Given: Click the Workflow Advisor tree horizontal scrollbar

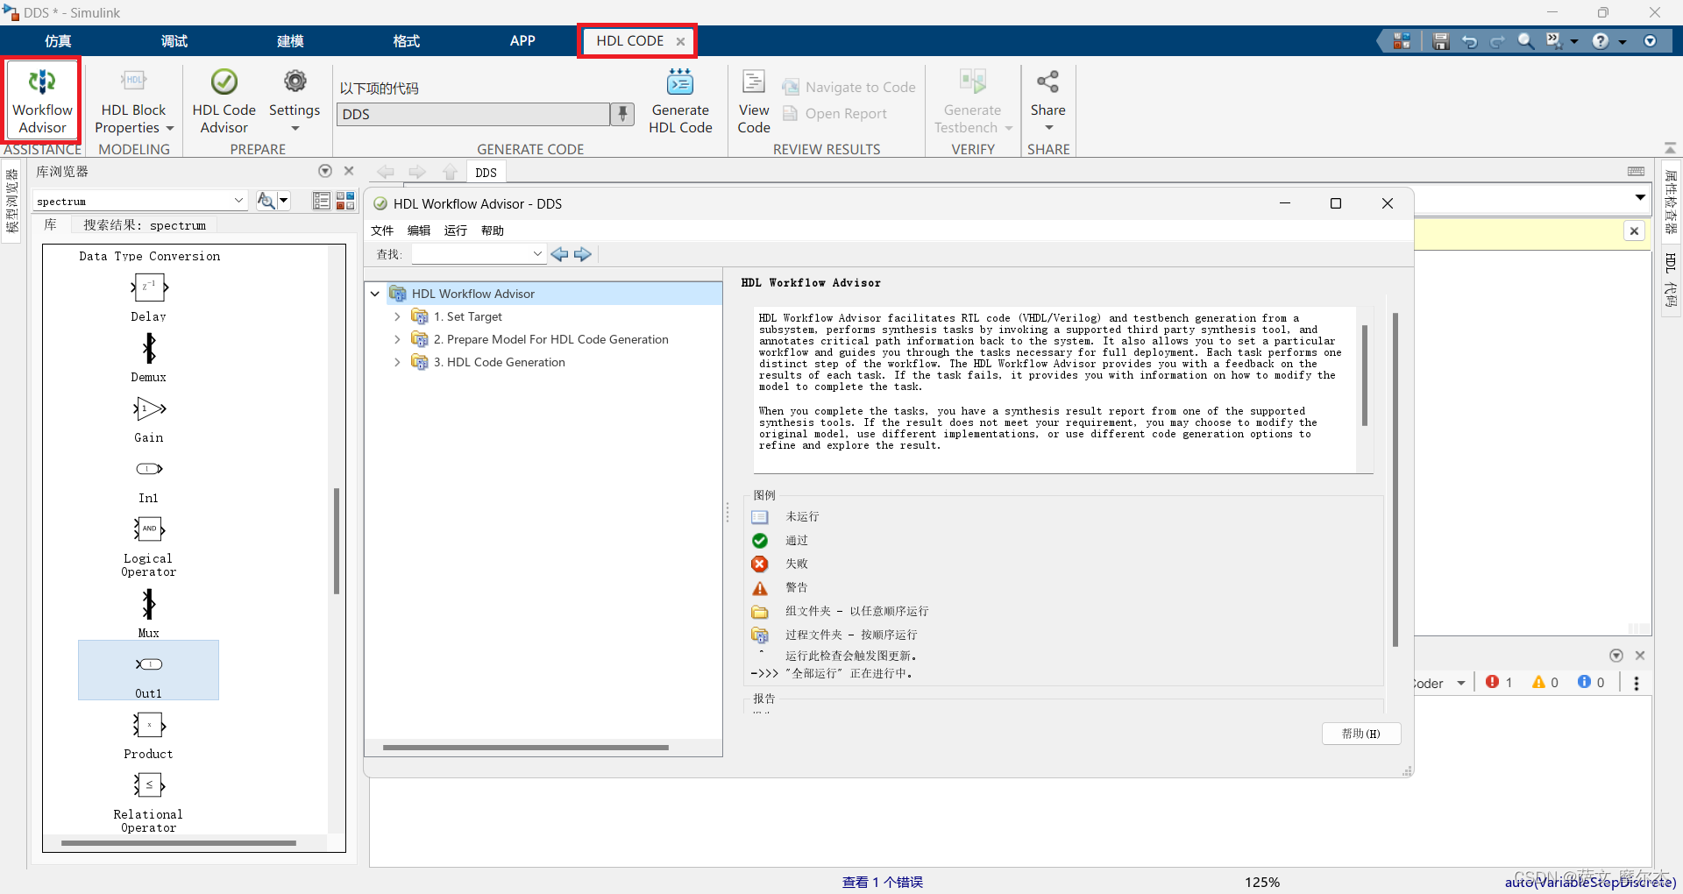Looking at the screenshot, I should tap(526, 748).
